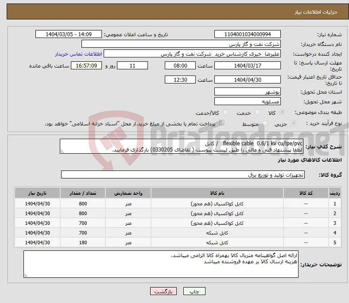This screenshot has width=349, height=303.
Task: Click the price validity date 1404/04/30 field
Action: coord(248,80)
